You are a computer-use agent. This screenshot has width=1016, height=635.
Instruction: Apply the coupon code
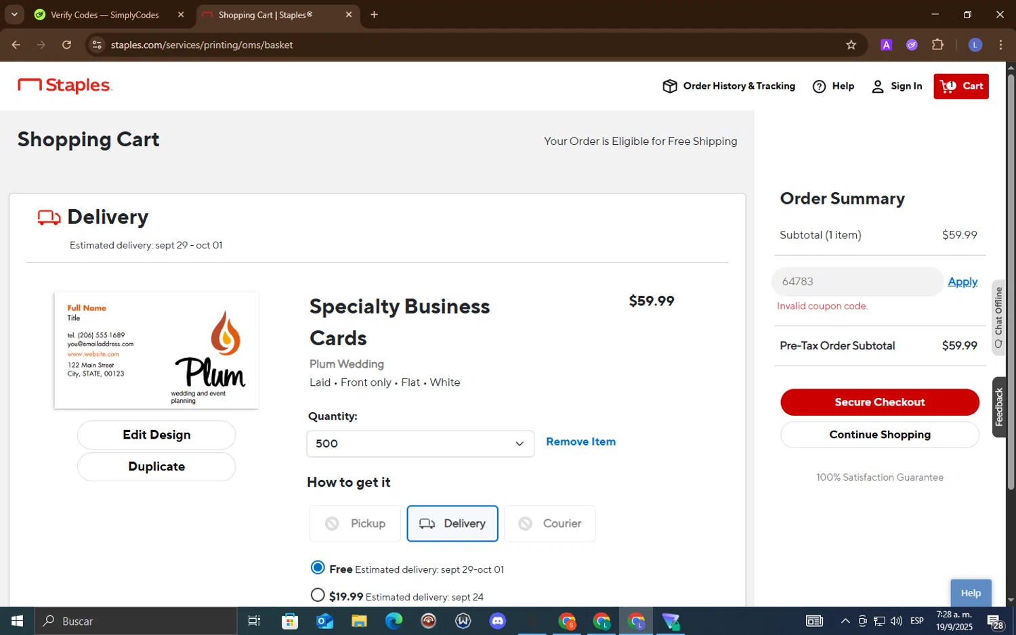[962, 282]
